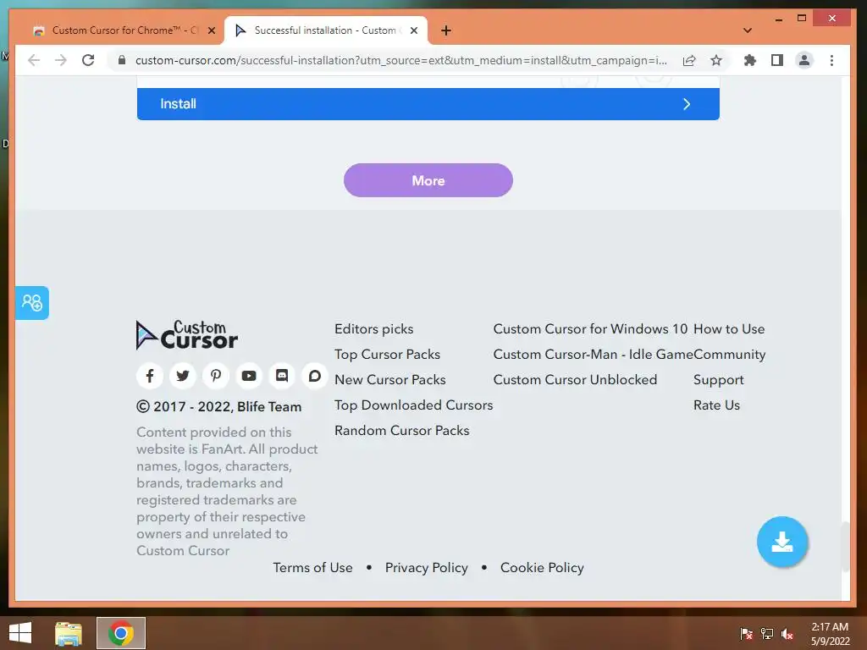This screenshot has width=867, height=650.
Task: Open a new tab with the plus
Action: [446, 30]
